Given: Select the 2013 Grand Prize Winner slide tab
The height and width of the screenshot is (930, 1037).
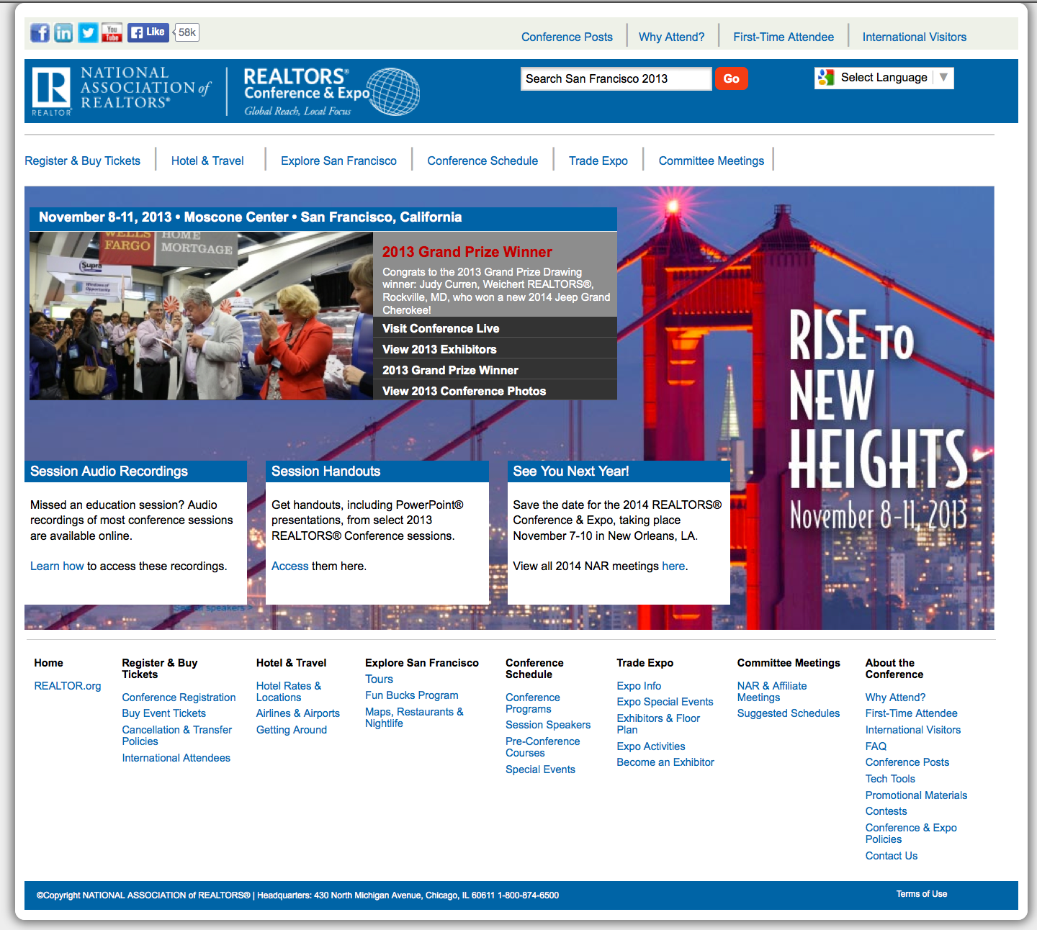Looking at the screenshot, I should (495, 369).
